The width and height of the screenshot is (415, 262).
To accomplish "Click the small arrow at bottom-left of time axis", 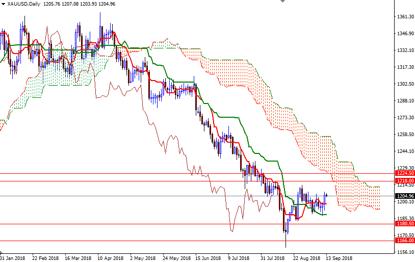I will [x=2, y=253].
